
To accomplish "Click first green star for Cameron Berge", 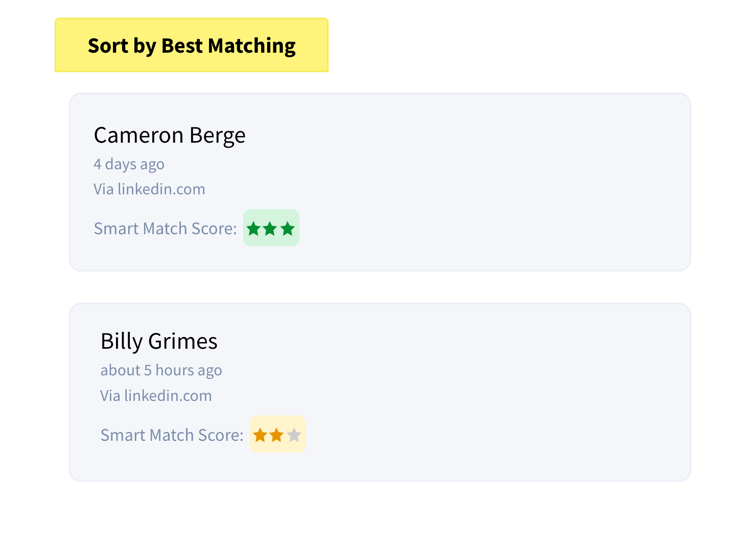I will point(254,229).
